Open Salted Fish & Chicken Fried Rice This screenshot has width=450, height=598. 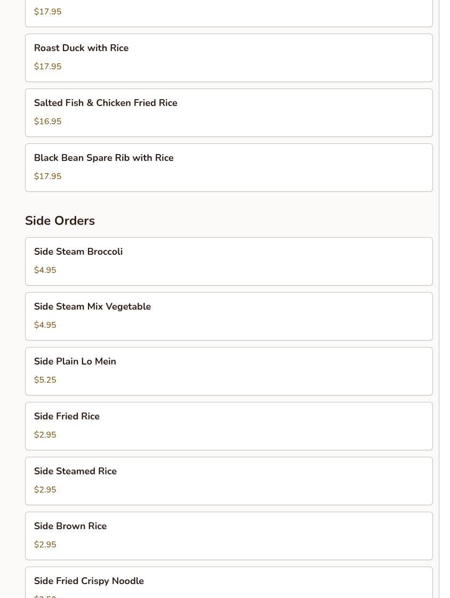[229, 113]
